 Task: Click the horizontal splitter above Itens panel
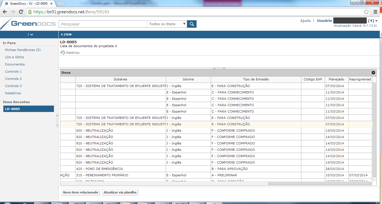(219, 68)
